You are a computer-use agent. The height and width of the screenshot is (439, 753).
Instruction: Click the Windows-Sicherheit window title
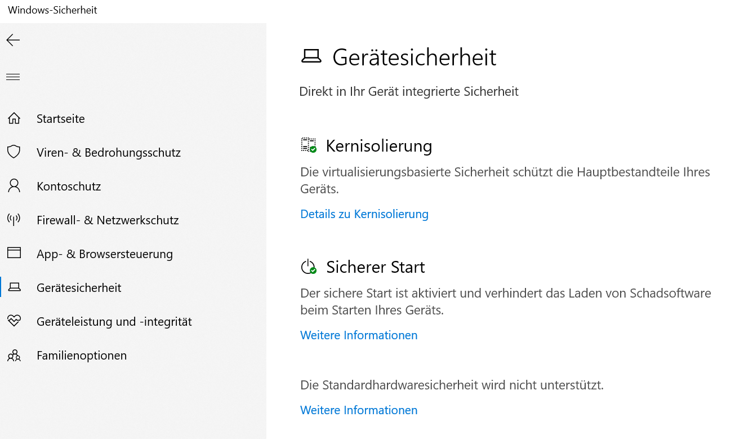[x=52, y=10]
